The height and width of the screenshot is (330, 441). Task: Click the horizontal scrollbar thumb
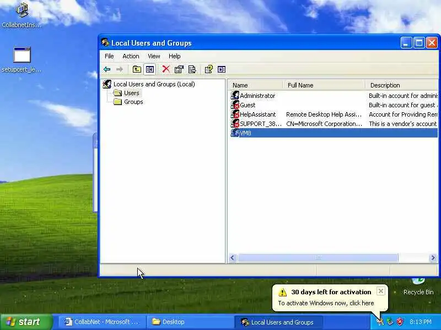click(x=318, y=257)
